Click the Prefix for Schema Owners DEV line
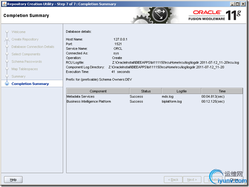This screenshot has width=249, height=187. coord(99,80)
